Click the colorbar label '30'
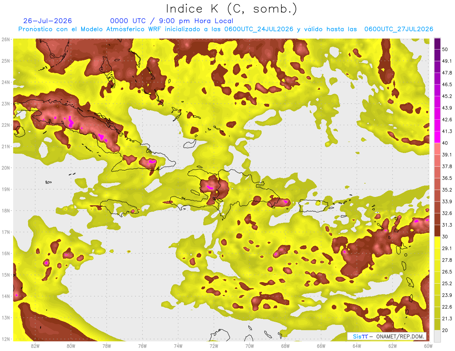This screenshot has height=351, width=455. point(445,237)
